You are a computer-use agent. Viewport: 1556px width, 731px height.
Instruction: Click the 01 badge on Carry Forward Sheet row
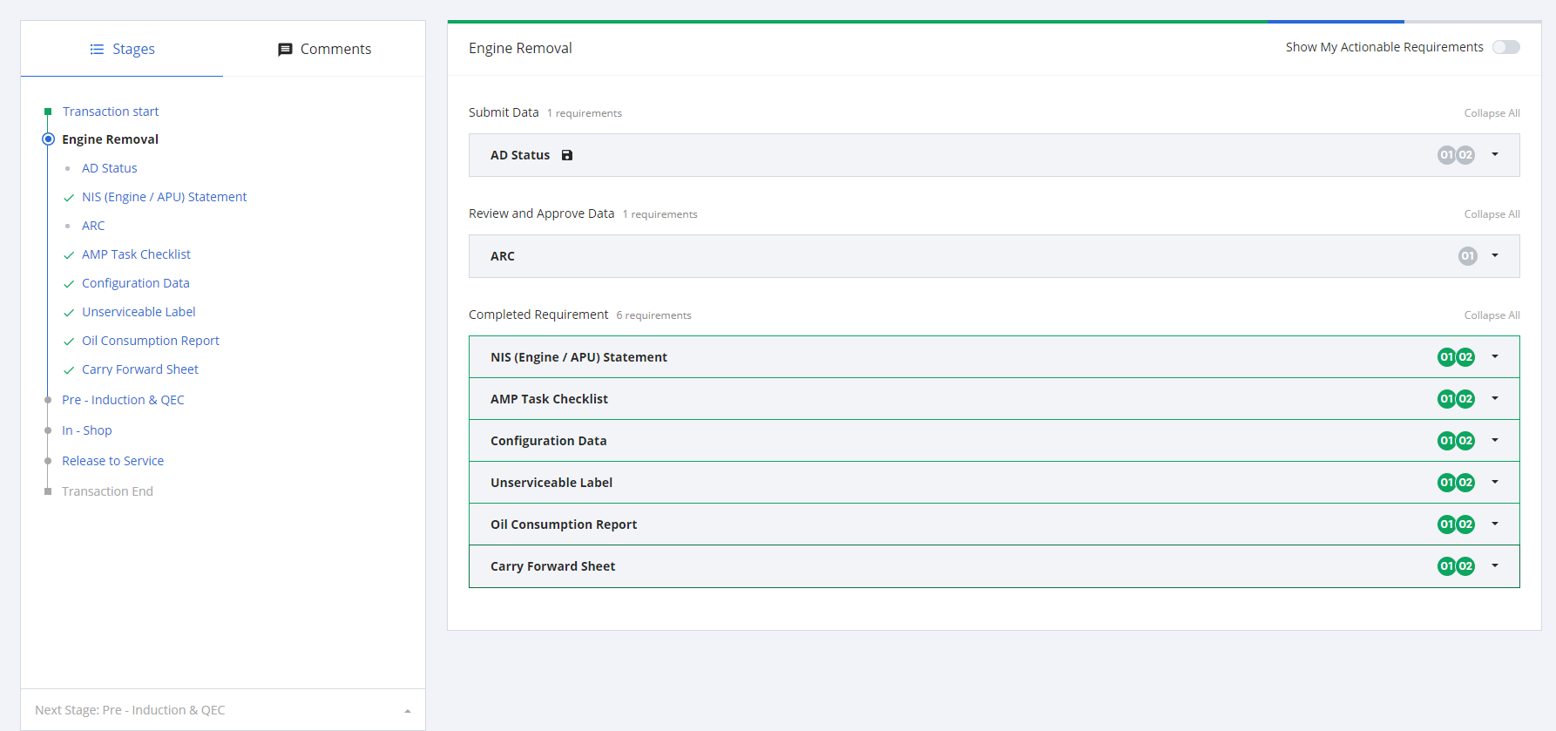point(1446,566)
